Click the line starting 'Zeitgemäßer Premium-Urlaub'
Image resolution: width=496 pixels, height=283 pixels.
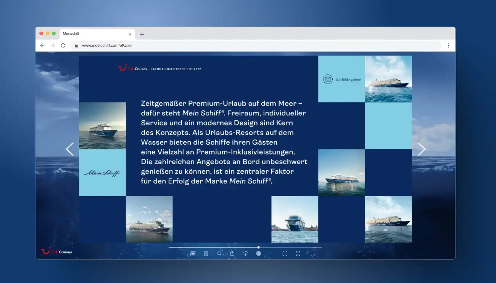[222, 103]
